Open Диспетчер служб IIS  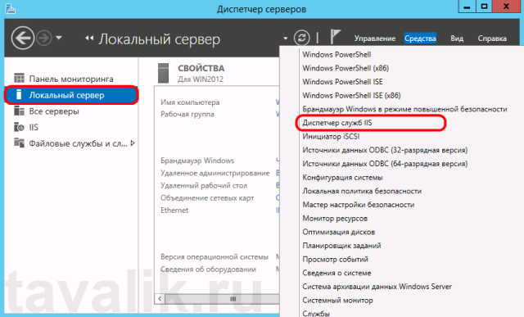coord(337,123)
